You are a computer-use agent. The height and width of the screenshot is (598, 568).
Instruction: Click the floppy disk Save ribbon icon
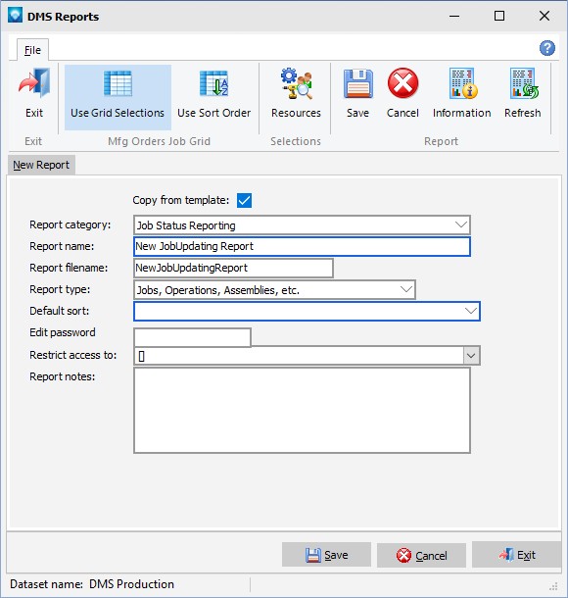click(357, 83)
